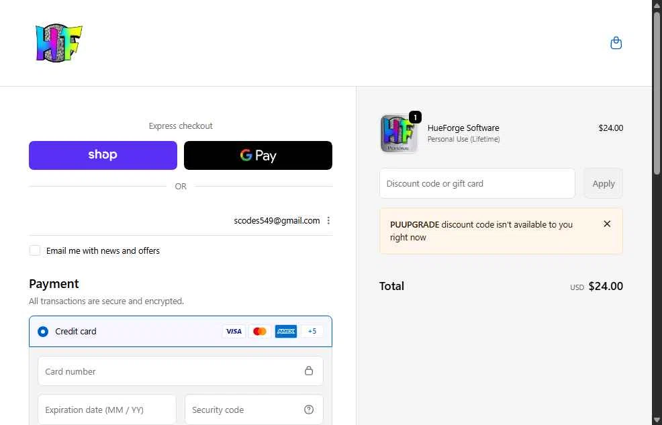Click the HueForge Software product name

463,128
